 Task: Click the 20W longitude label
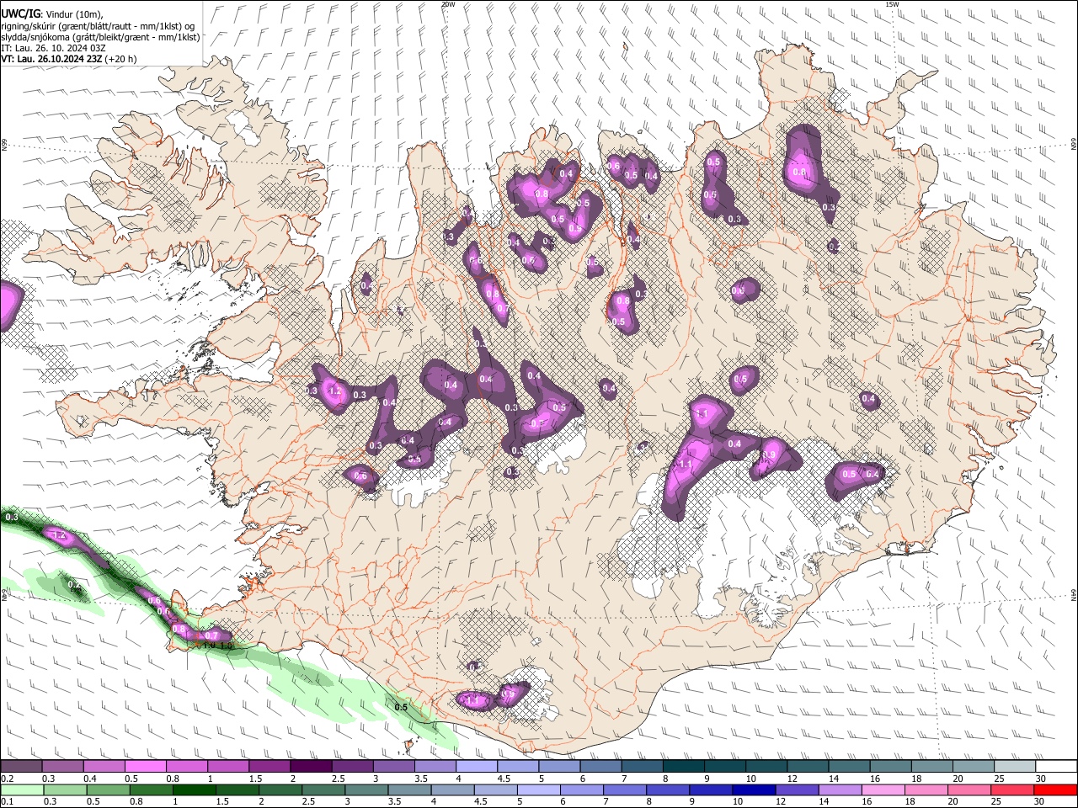(448, 4)
